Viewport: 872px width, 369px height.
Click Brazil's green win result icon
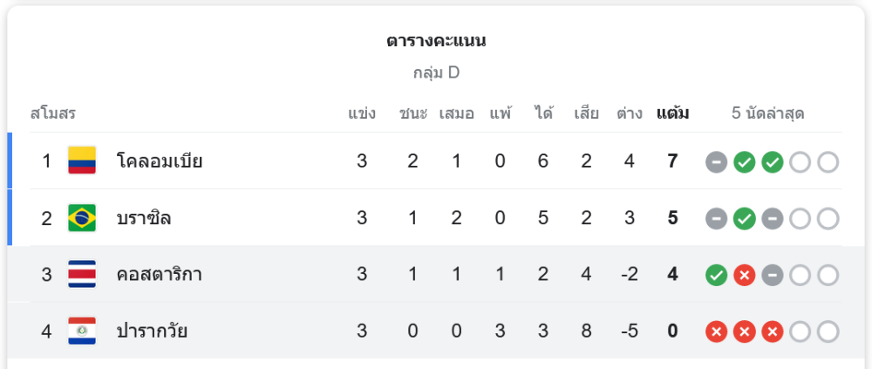(744, 219)
